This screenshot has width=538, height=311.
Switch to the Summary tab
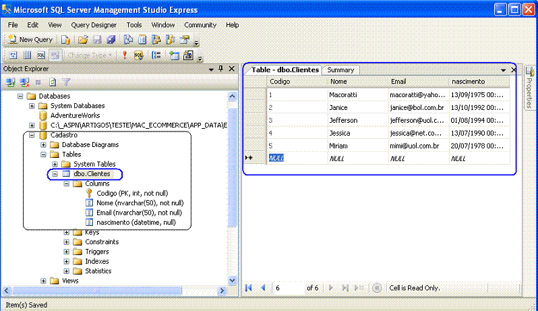pos(340,70)
